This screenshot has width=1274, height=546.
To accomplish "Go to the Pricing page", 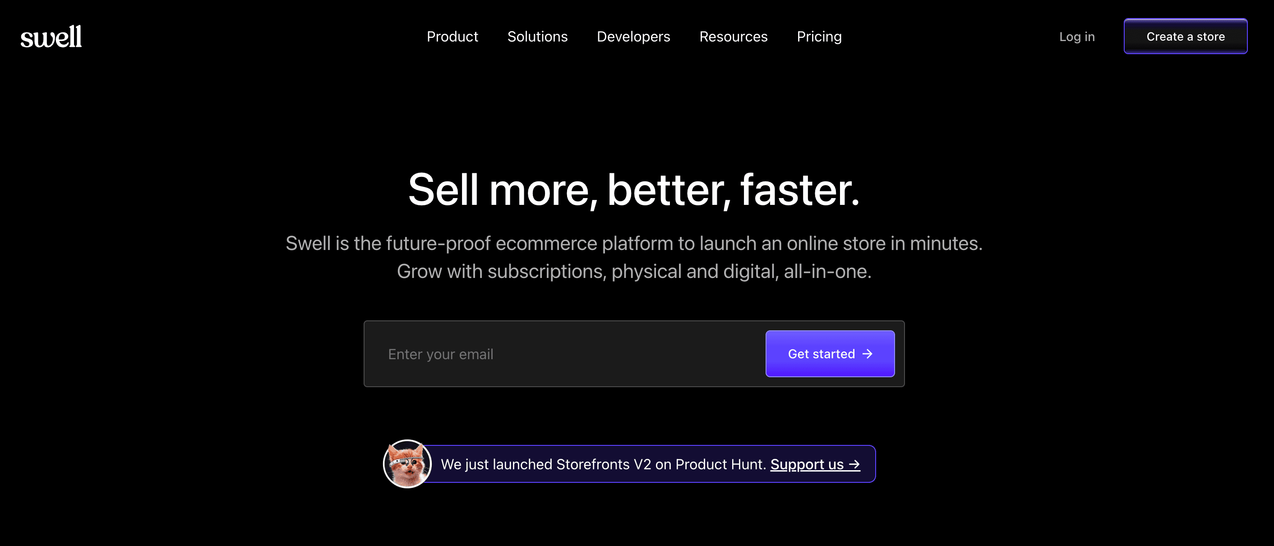I will coord(819,37).
